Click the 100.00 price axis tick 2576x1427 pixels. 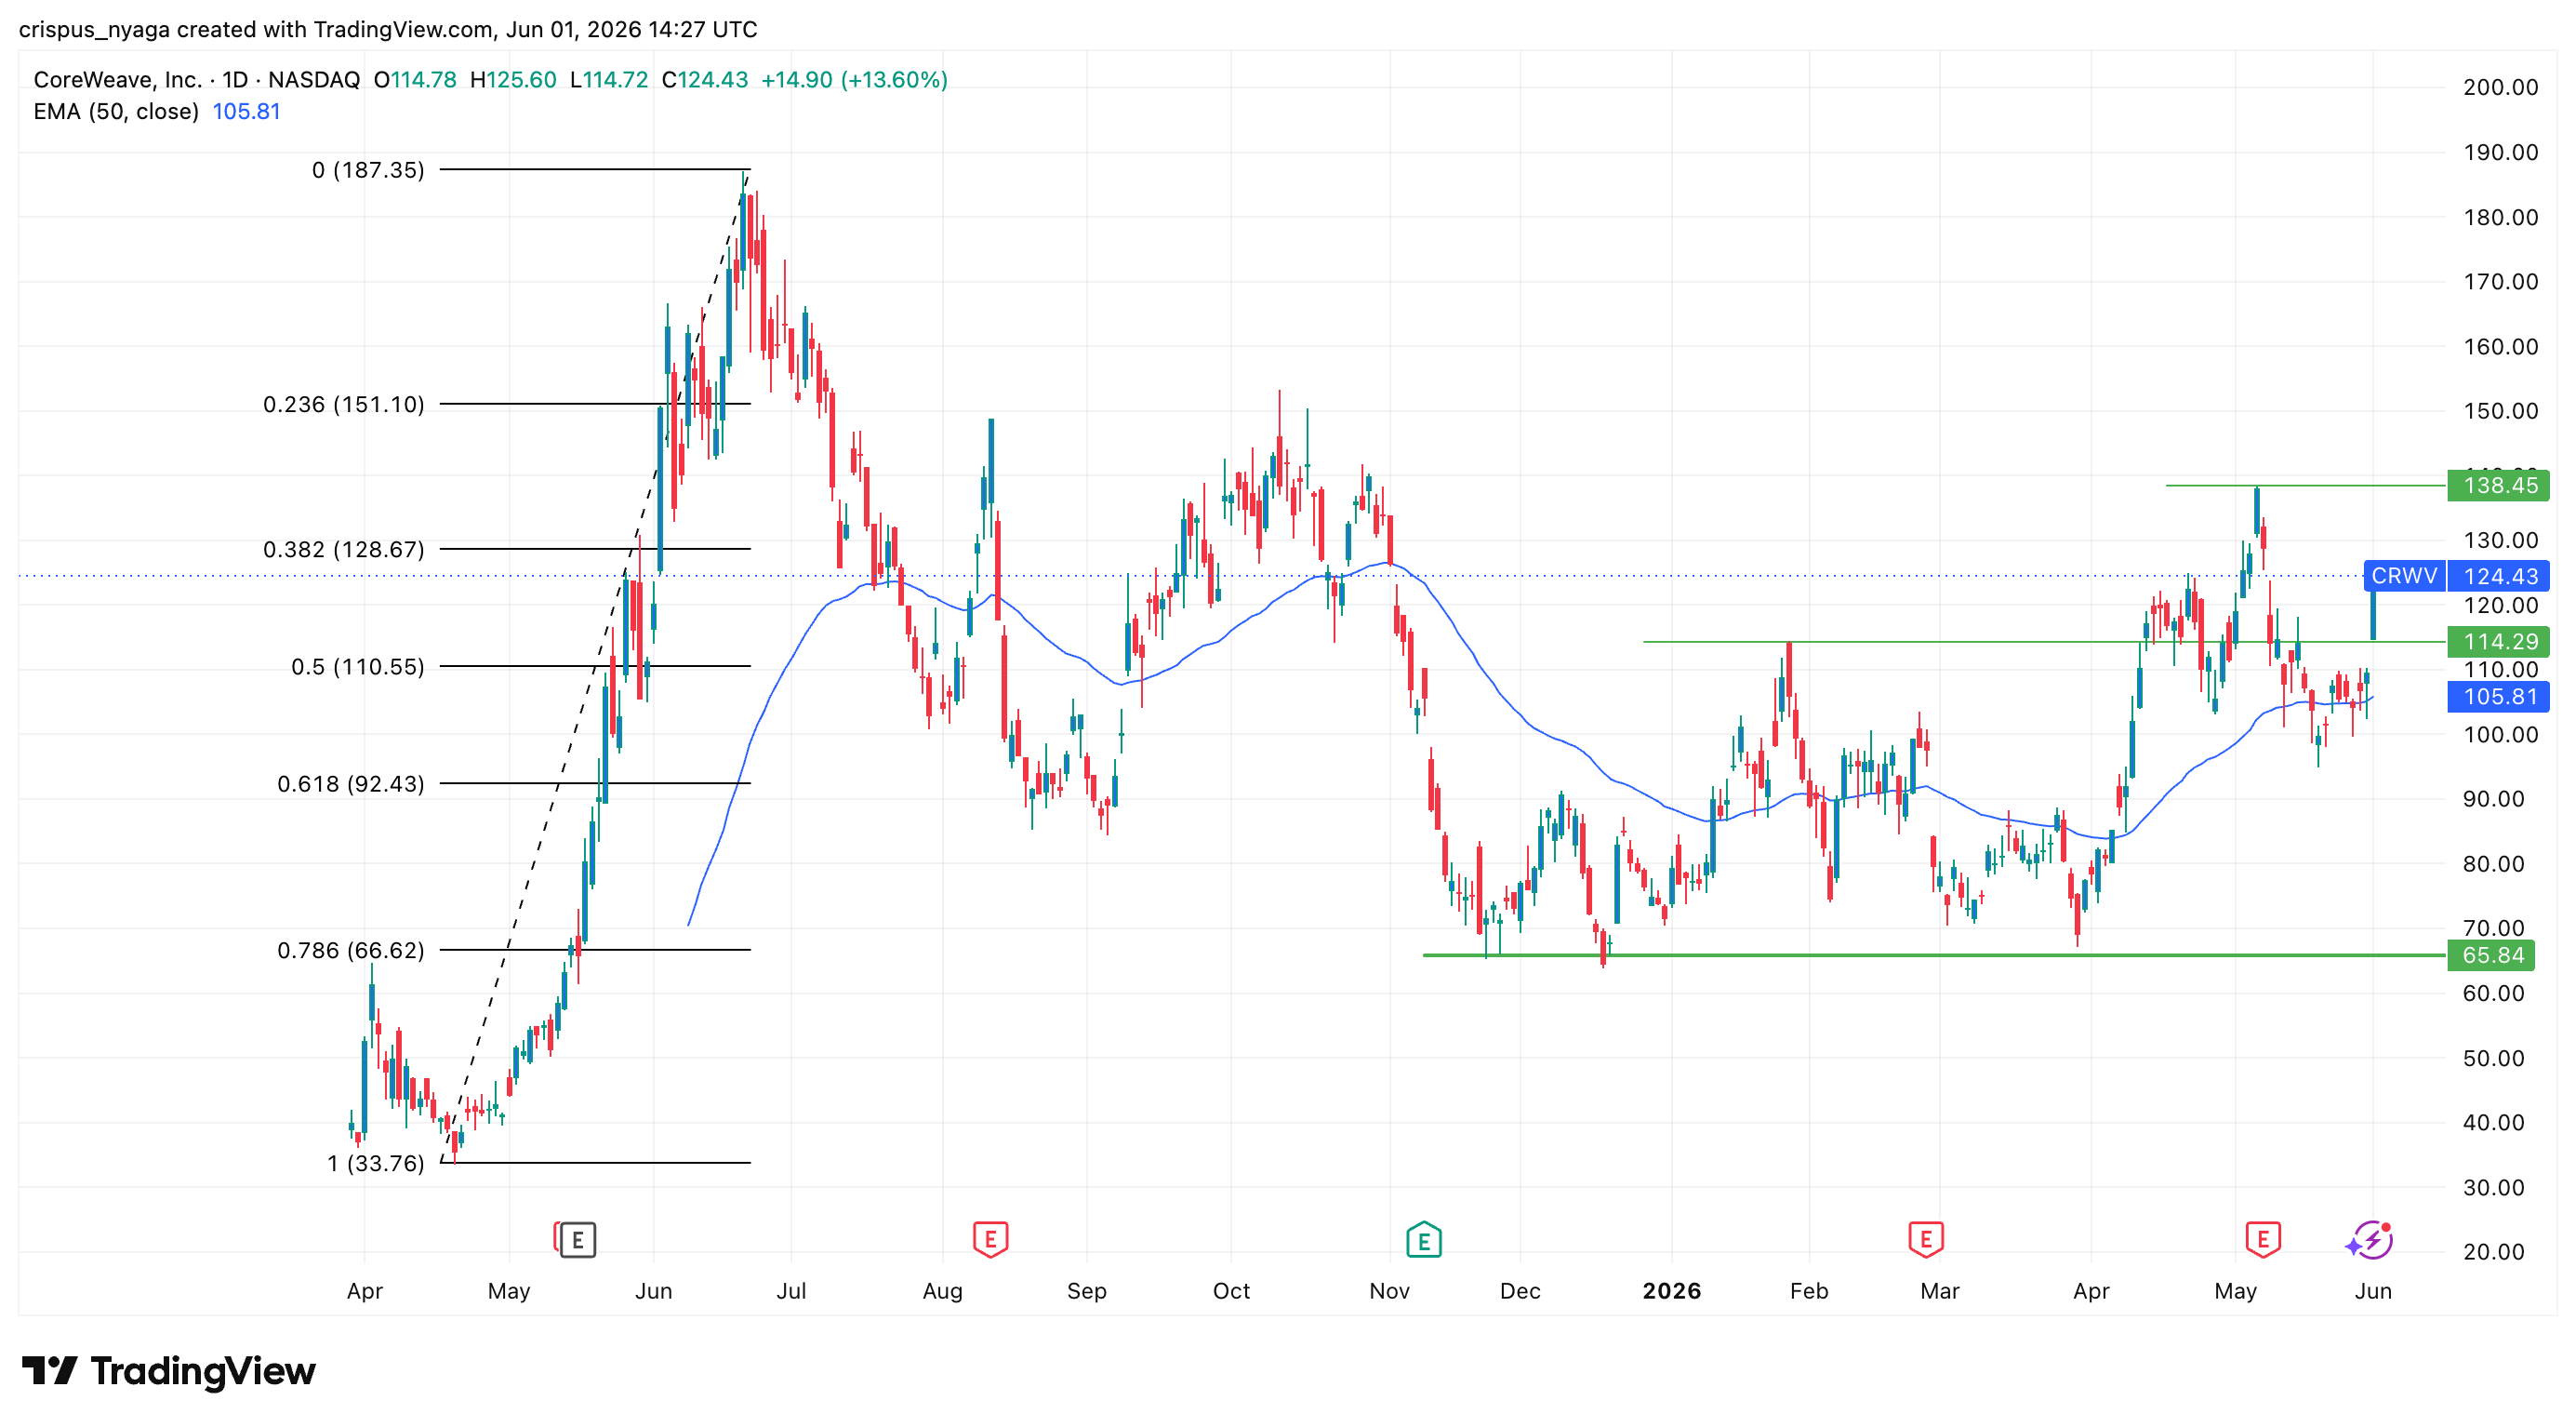[x=2500, y=734]
